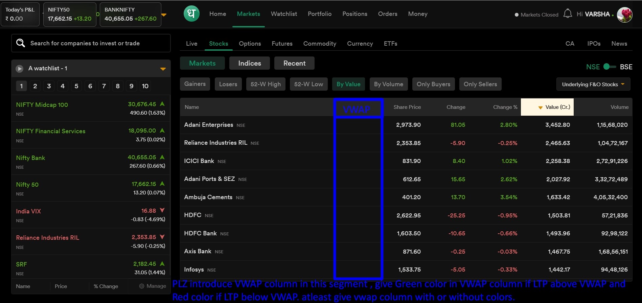Open the IPOs tab
Screen dimensions: 642x303
coord(594,44)
